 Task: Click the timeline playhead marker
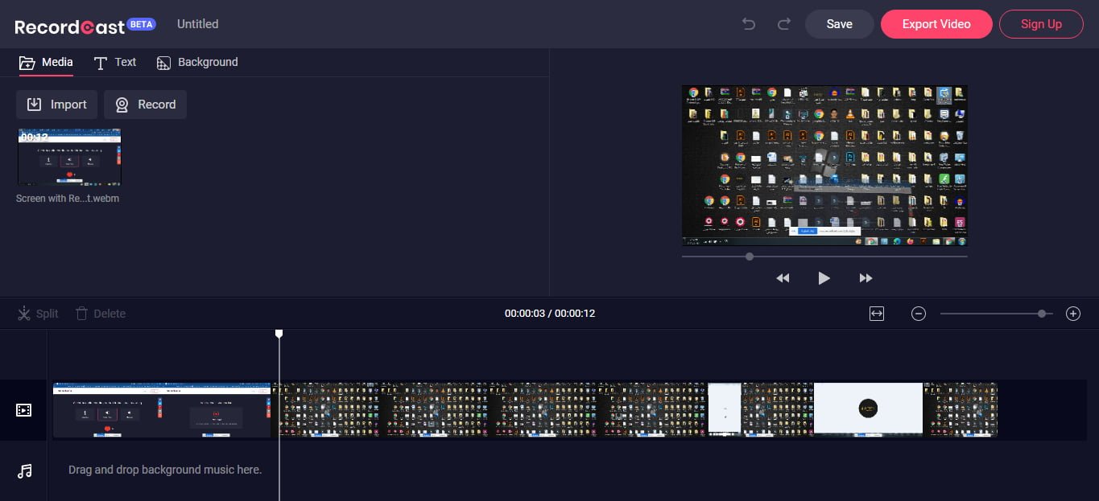279,333
